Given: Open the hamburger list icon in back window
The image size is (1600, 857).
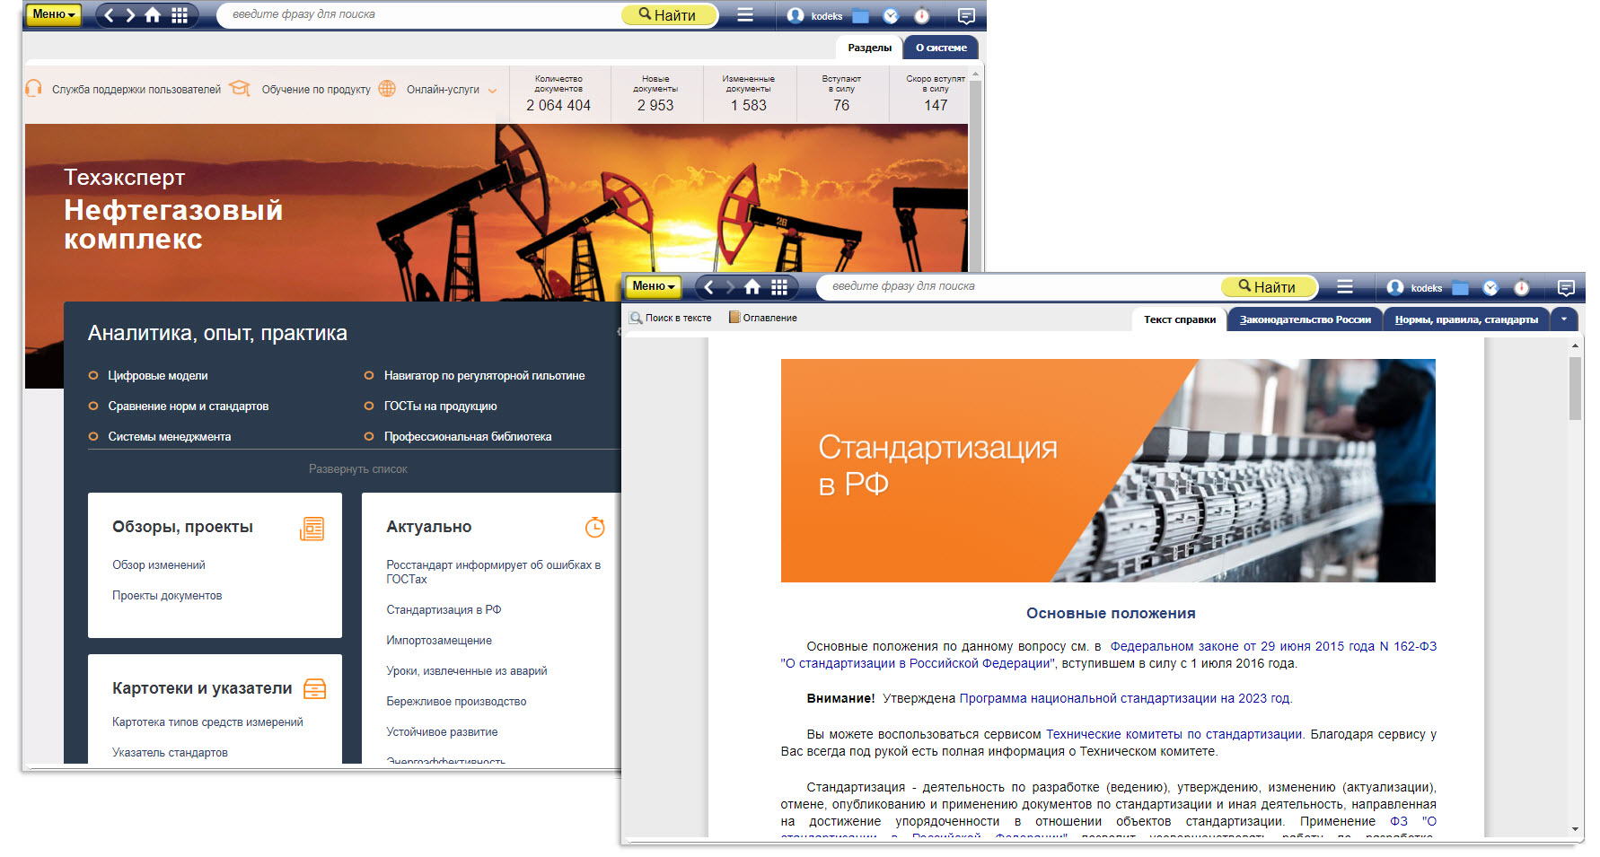Looking at the screenshot, I should [745, 14].
